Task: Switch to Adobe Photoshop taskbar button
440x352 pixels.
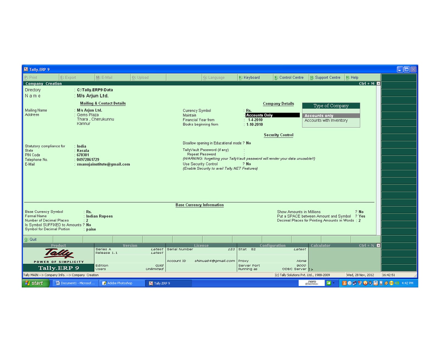Action: click(122, 283)
